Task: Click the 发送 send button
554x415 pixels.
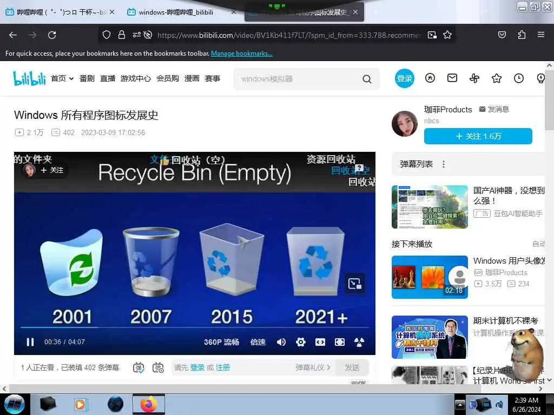Action: coord(352,367)
